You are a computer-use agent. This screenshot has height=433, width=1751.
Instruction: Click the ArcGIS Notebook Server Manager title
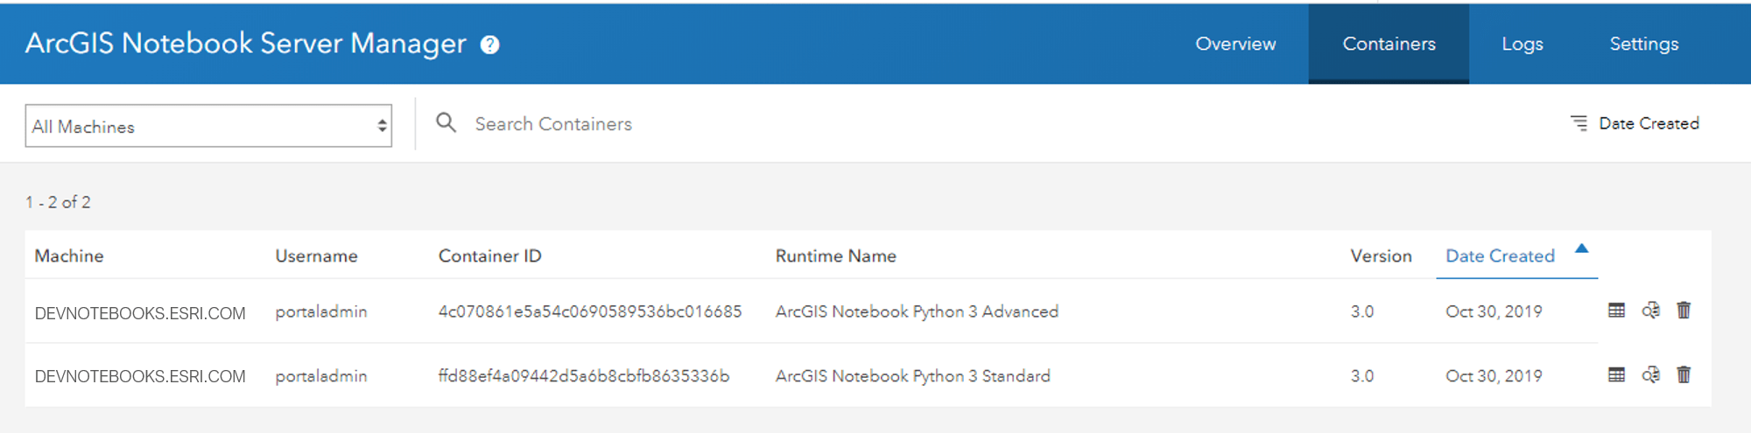click(245, 44)
